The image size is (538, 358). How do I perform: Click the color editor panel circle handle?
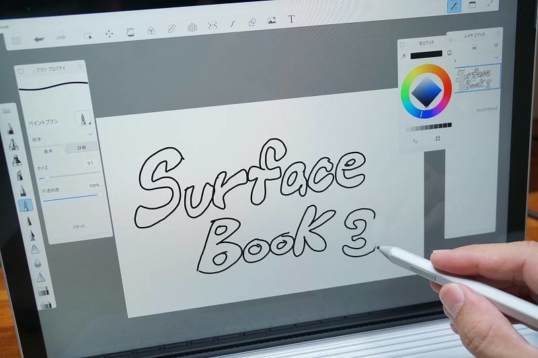(x=402, y=45)
